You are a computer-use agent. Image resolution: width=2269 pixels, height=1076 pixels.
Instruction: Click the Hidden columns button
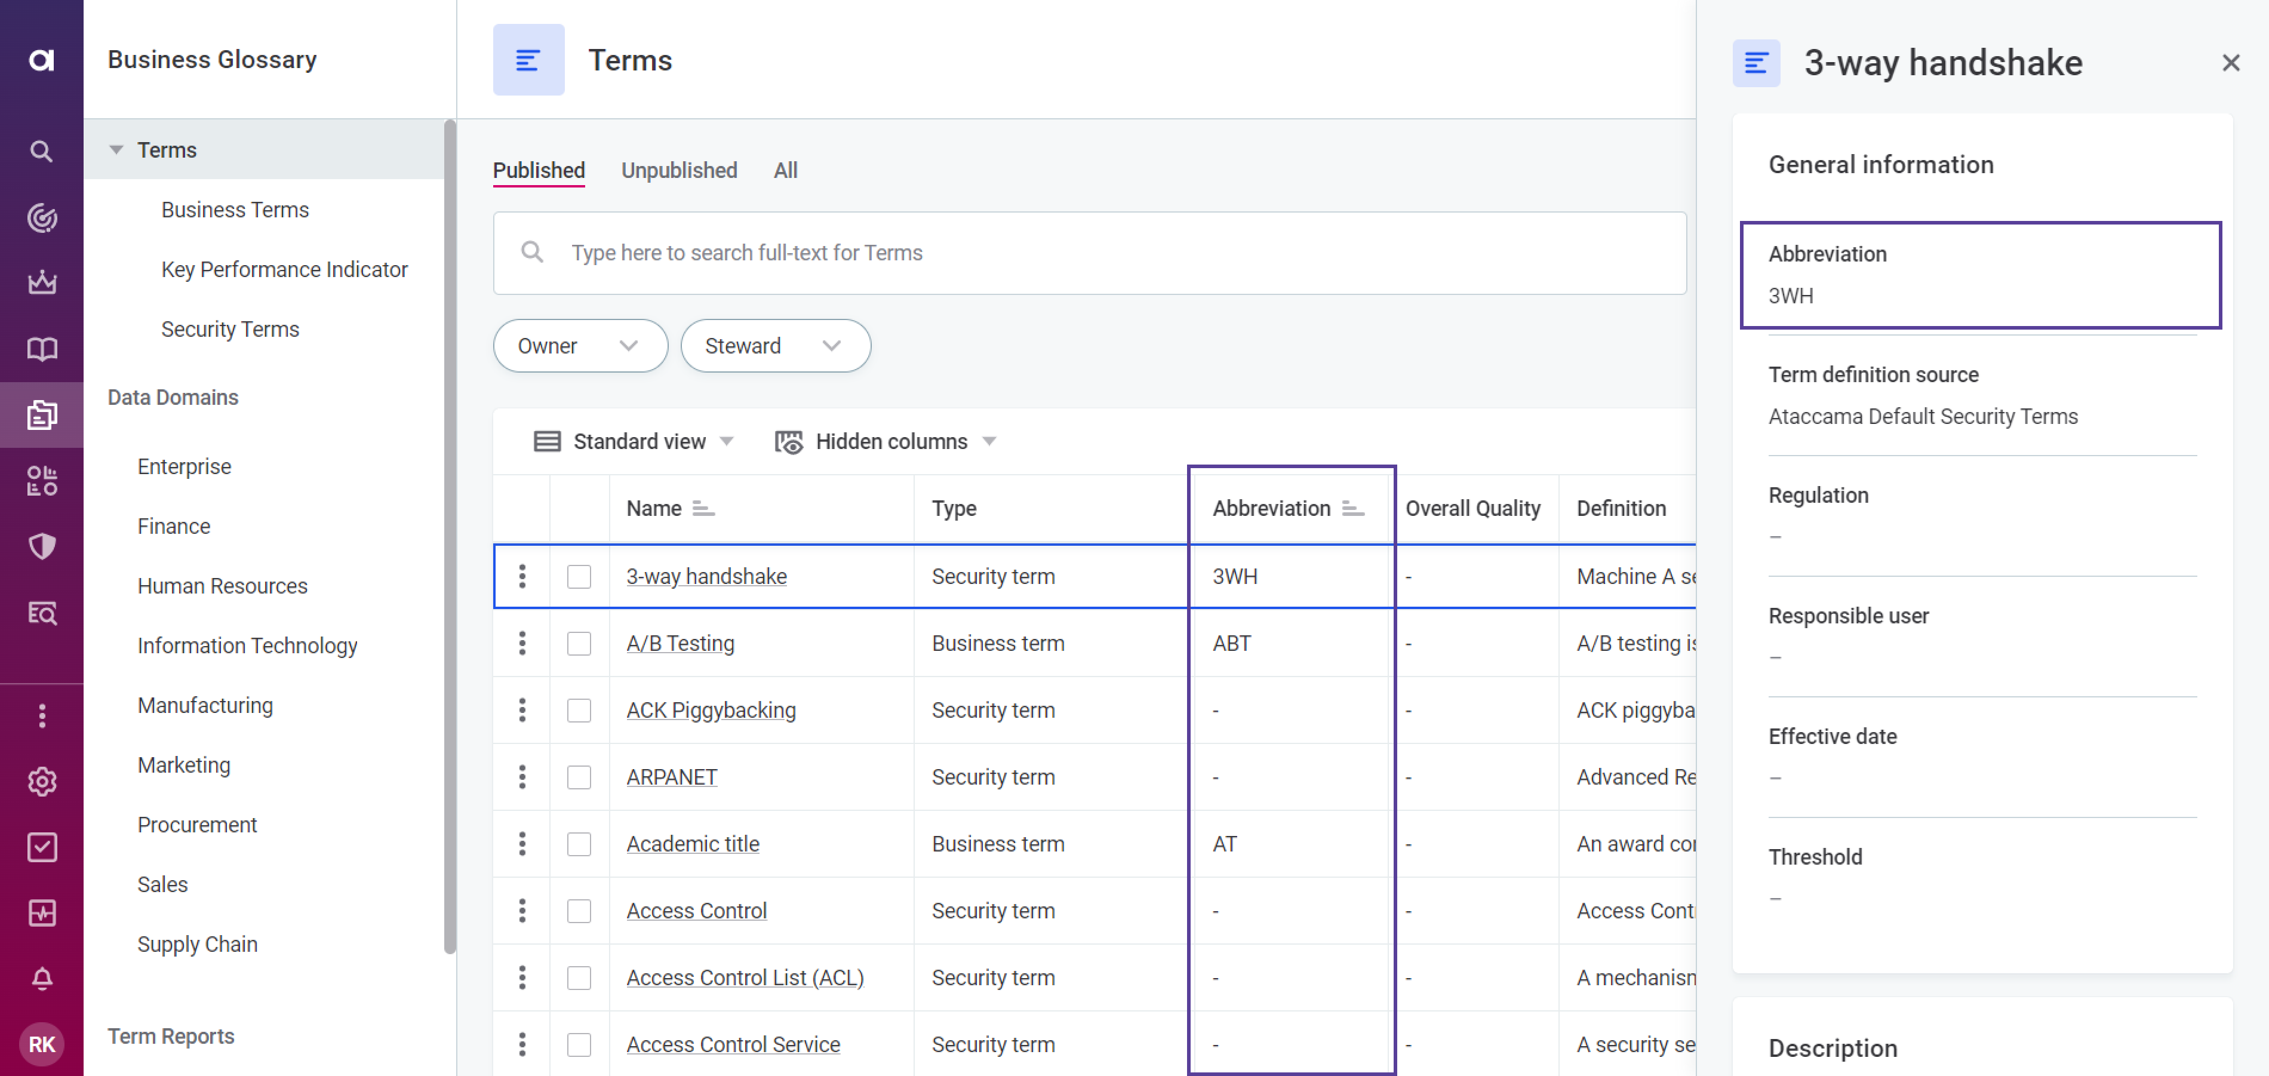click(884, 442)
